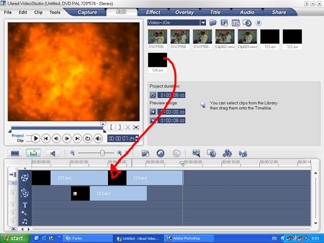Select Project playback mode
Image resolution: width=324 pixels, height=243 pixels.
(18, 136)
